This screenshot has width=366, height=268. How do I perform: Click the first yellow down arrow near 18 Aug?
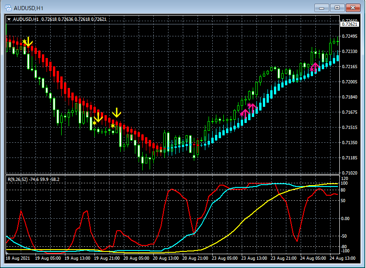[x=28, y=42]
